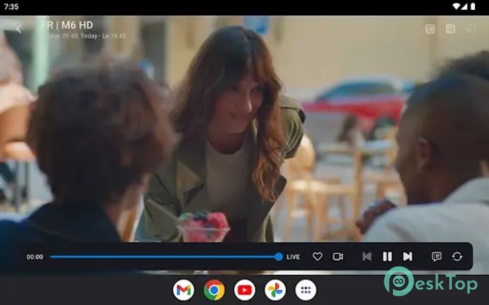Click the playback progress slider handle
Viewport: 489px width, 305px height.
click(279, 257)
